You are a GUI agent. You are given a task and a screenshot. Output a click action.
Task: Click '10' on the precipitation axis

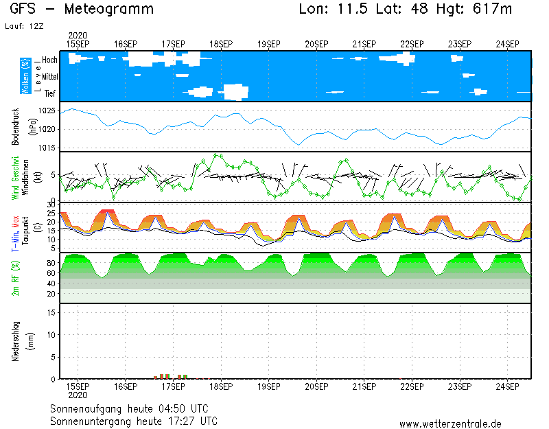tap(51, 335)
